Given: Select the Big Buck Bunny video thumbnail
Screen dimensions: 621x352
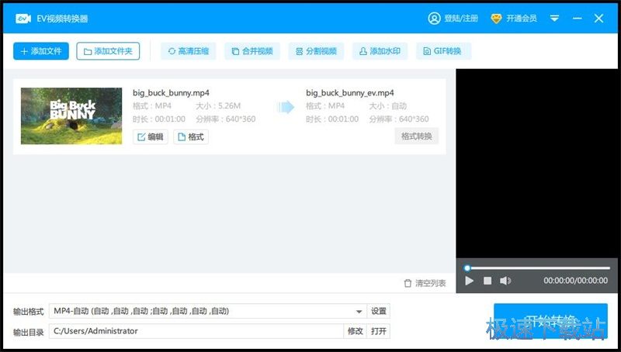Looking at the screenshot, I should click(x=71, y=116).
